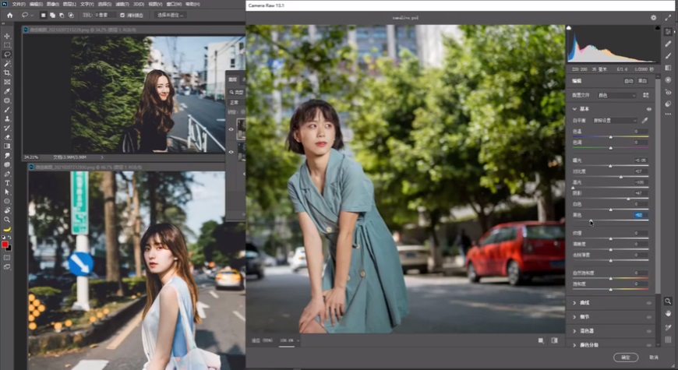This screenshot has width=678, height=370.
Task: Toggle the 消除锯齿 anti-alias checkbox
Action: pos(121,15)
